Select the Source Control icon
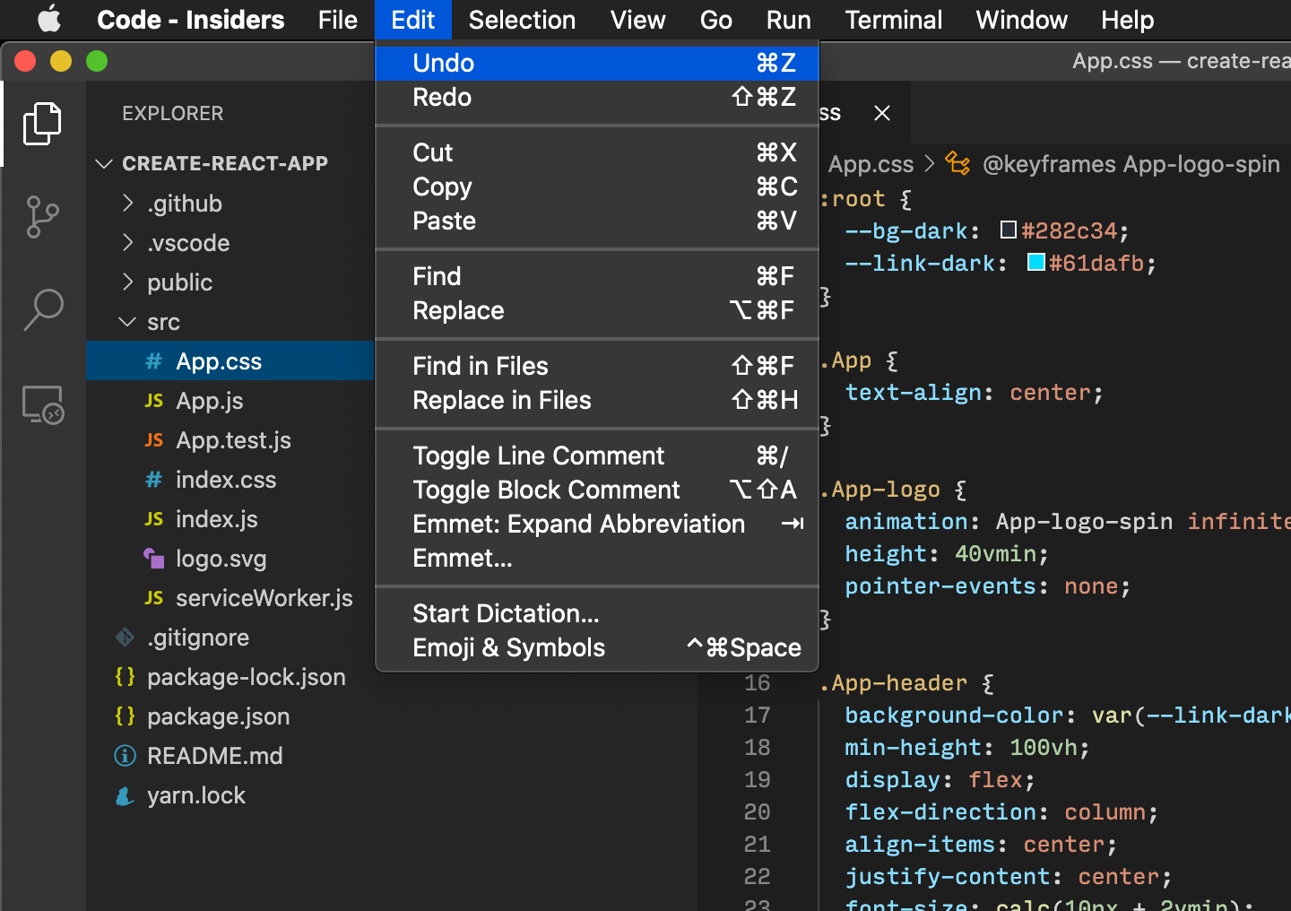Viewport: 1291px width, 911px height. pyautogui.click(x=42, y=217)
